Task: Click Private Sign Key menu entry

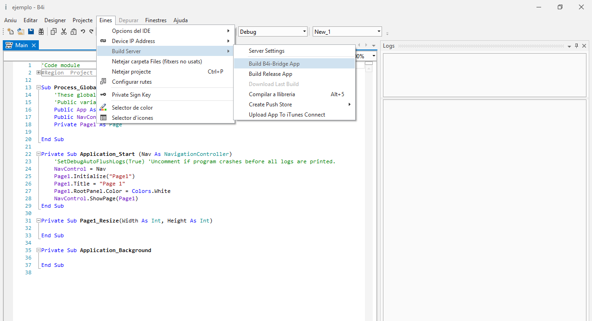Action: pos(131,95)
